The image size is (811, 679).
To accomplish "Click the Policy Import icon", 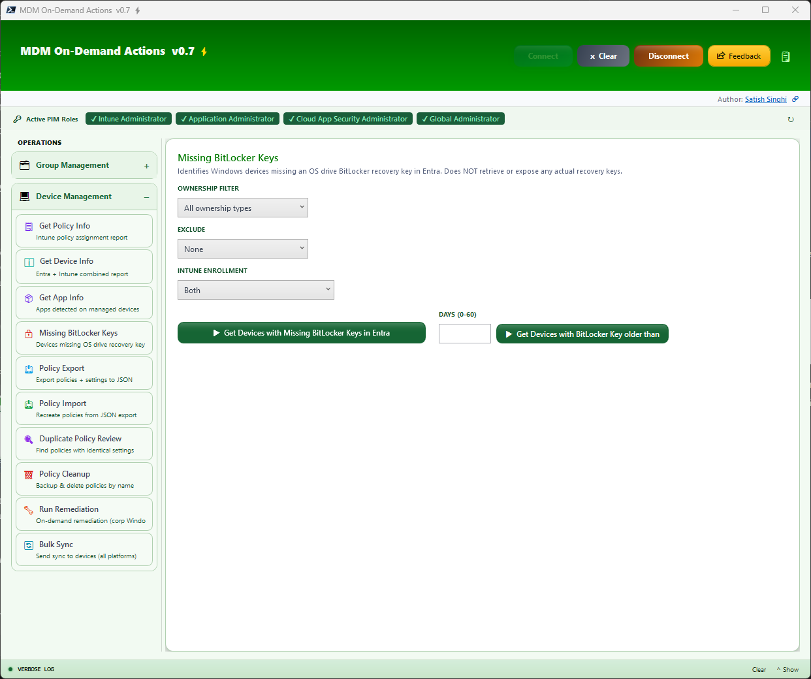I will coord(29,404).
